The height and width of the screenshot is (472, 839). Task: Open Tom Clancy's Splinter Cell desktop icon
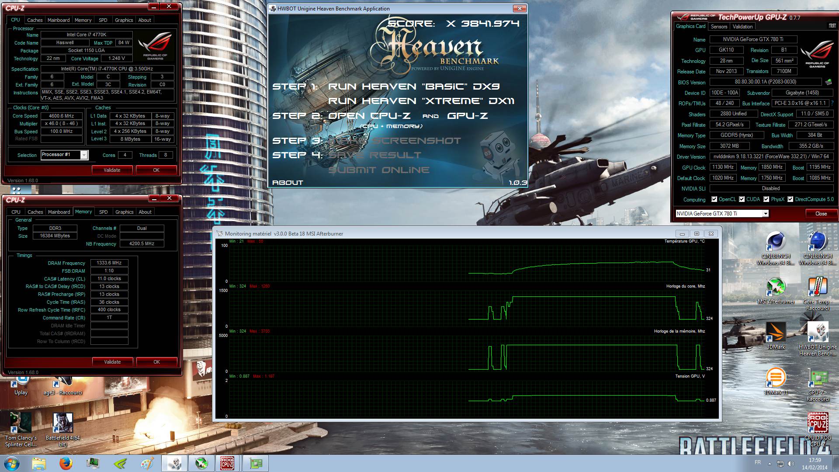pos(21,430)
